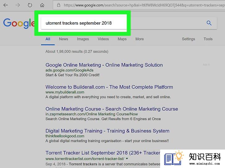Click the browser forward arrow

click(x=18, y=5)
